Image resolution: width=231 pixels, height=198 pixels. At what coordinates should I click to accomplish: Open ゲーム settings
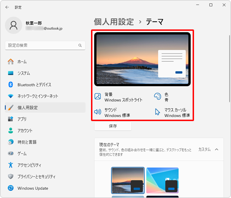pos(45,153)
